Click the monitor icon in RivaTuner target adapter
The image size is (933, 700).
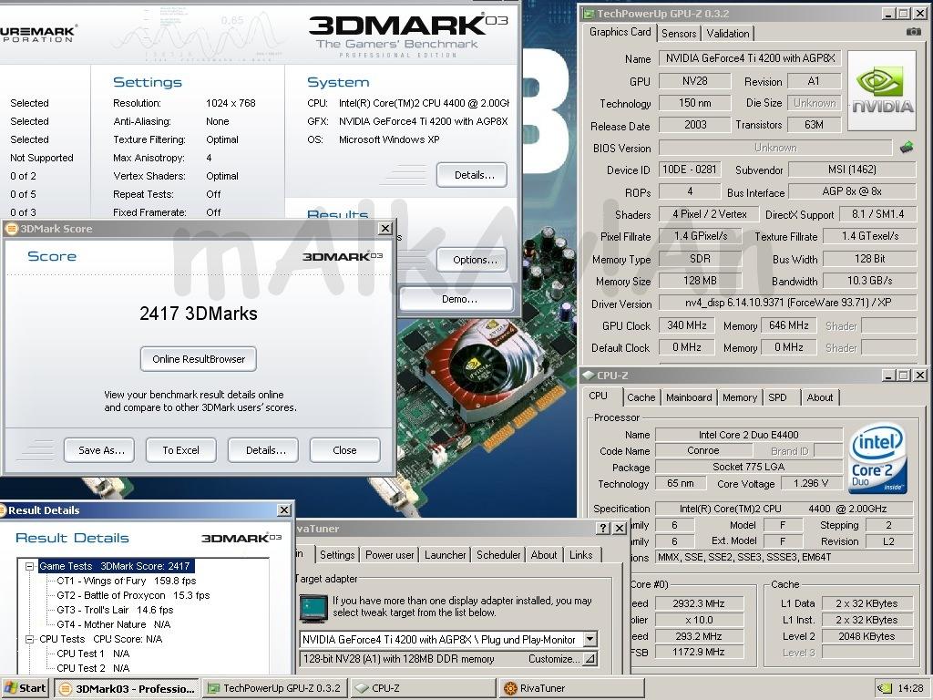313,607
